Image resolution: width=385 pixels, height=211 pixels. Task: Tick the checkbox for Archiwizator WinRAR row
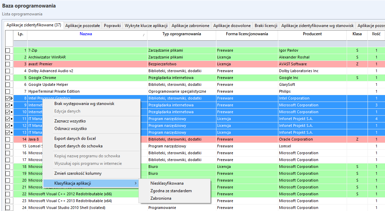point(8,57)
